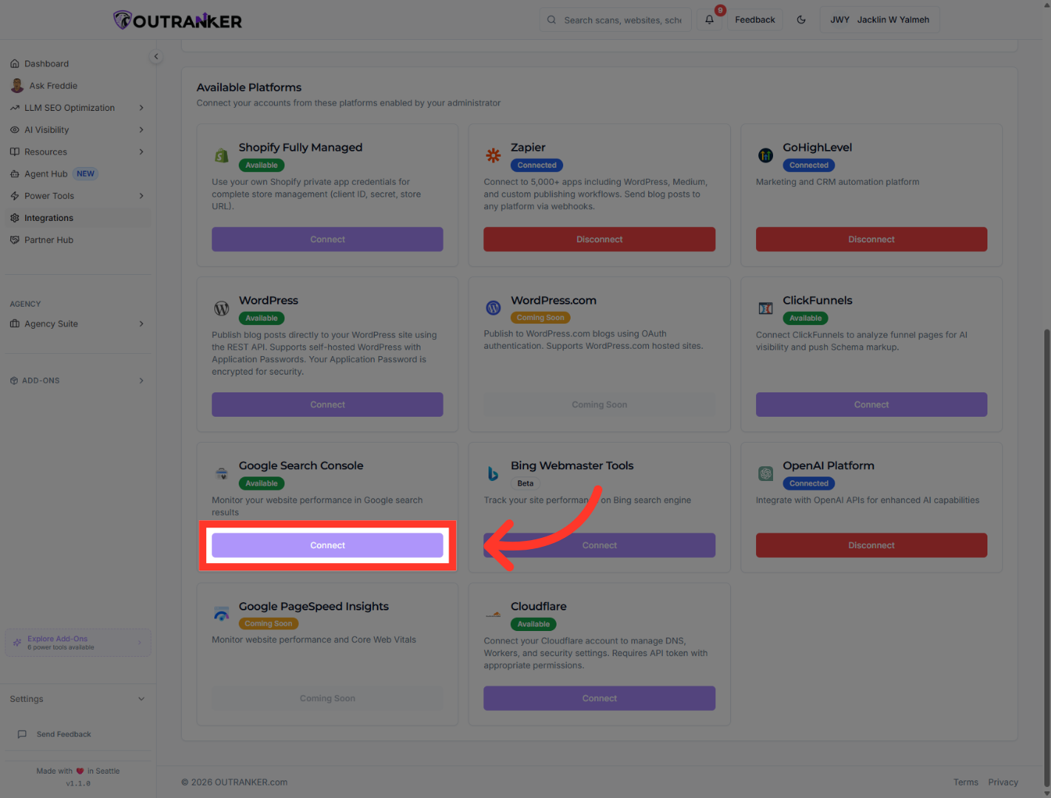Open the Jacklin W Yalmeh account menu

(x=880, y=20)
